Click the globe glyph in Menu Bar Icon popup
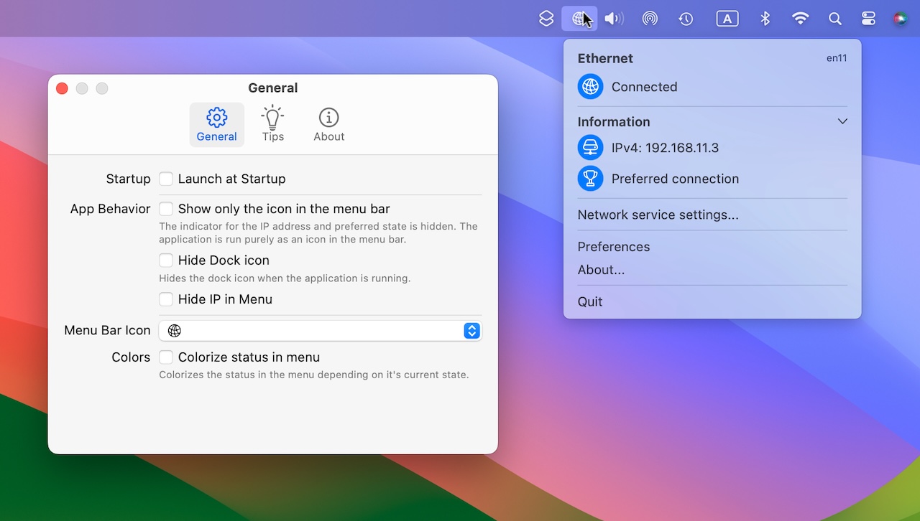This screenshot has width=920, height=521. click(175, 331)
